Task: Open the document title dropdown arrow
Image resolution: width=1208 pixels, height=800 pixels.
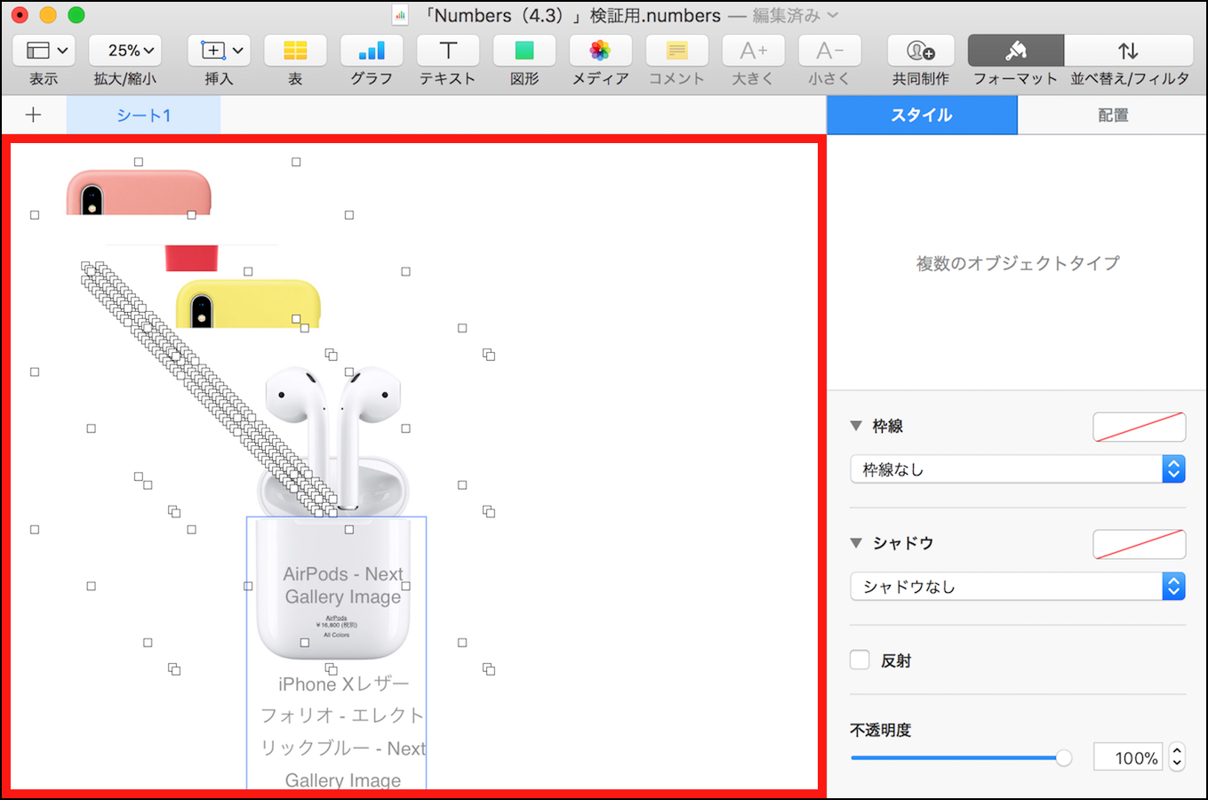Action: tap(833, 15)
